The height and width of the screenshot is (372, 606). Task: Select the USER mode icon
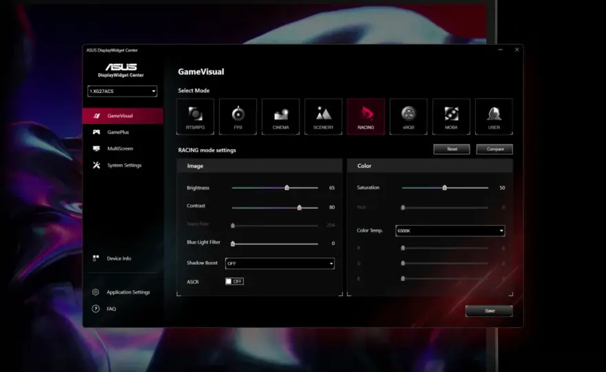tap(494, 116)
